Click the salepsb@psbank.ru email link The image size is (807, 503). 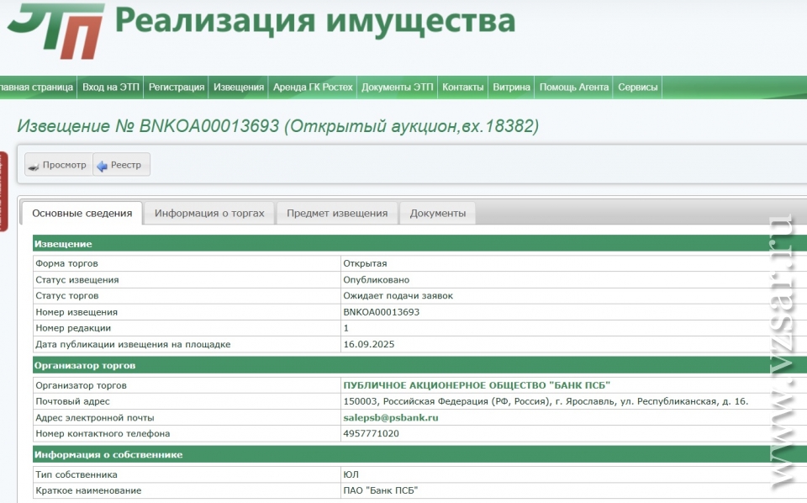(391, 418)
